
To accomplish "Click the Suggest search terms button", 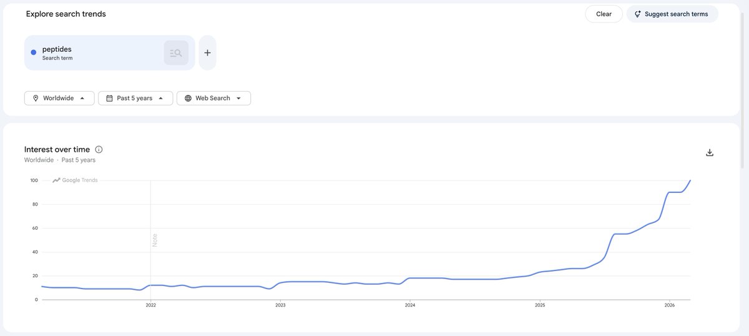I will point(672,14).
